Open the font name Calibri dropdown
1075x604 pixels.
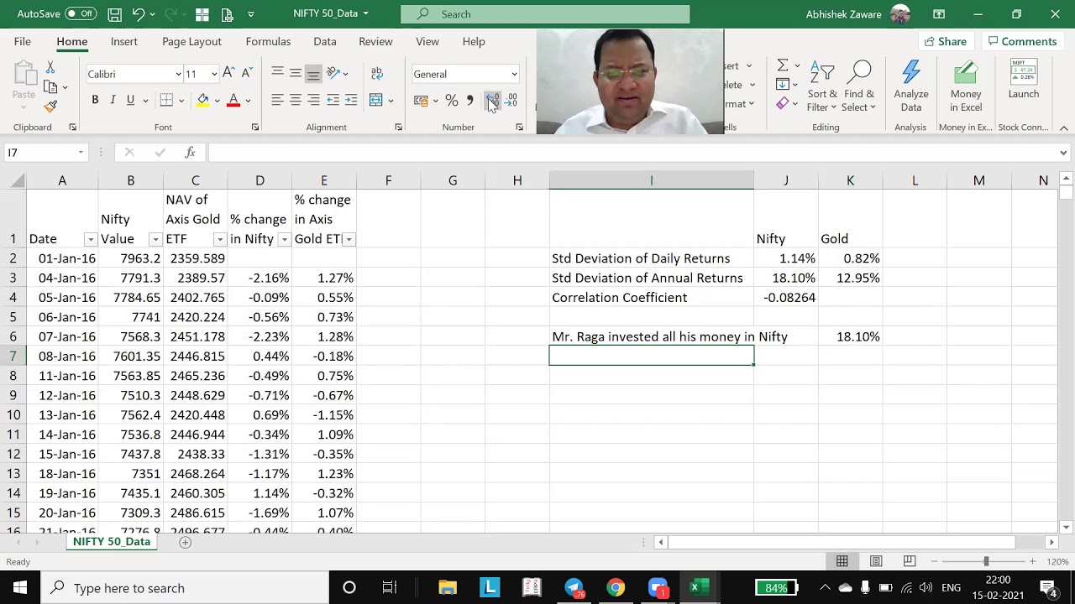pyautogui.click(x=178, y=74)
